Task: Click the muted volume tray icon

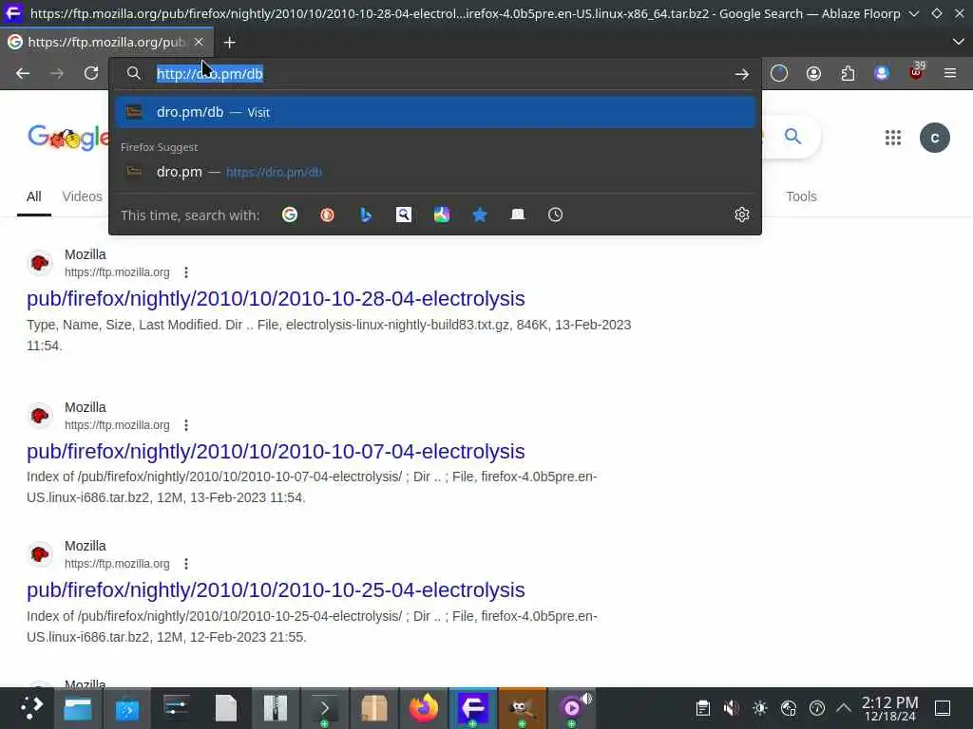Action: click(x=732, y=708)
